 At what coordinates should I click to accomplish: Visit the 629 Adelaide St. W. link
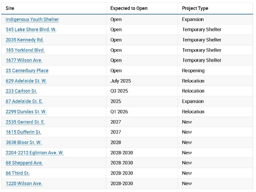point(26,81)
